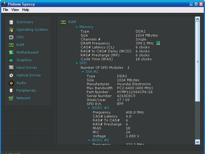This screenshot has width=205, height=154.
Task: Click the PC2-6400 (400 MHz) bandwidth value
Action: pos(135,88)
